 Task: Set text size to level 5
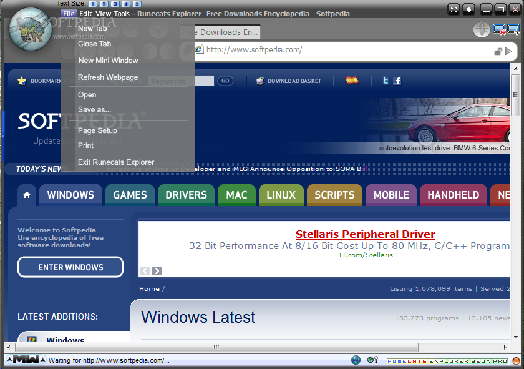tap(137, 4)
